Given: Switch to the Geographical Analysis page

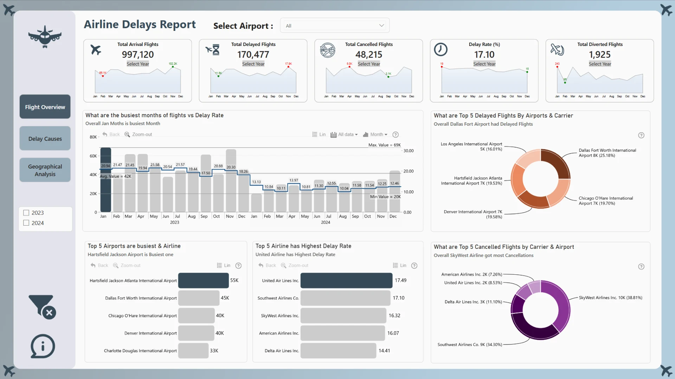Looking at the screenshot, I should [x=45, y=170].
